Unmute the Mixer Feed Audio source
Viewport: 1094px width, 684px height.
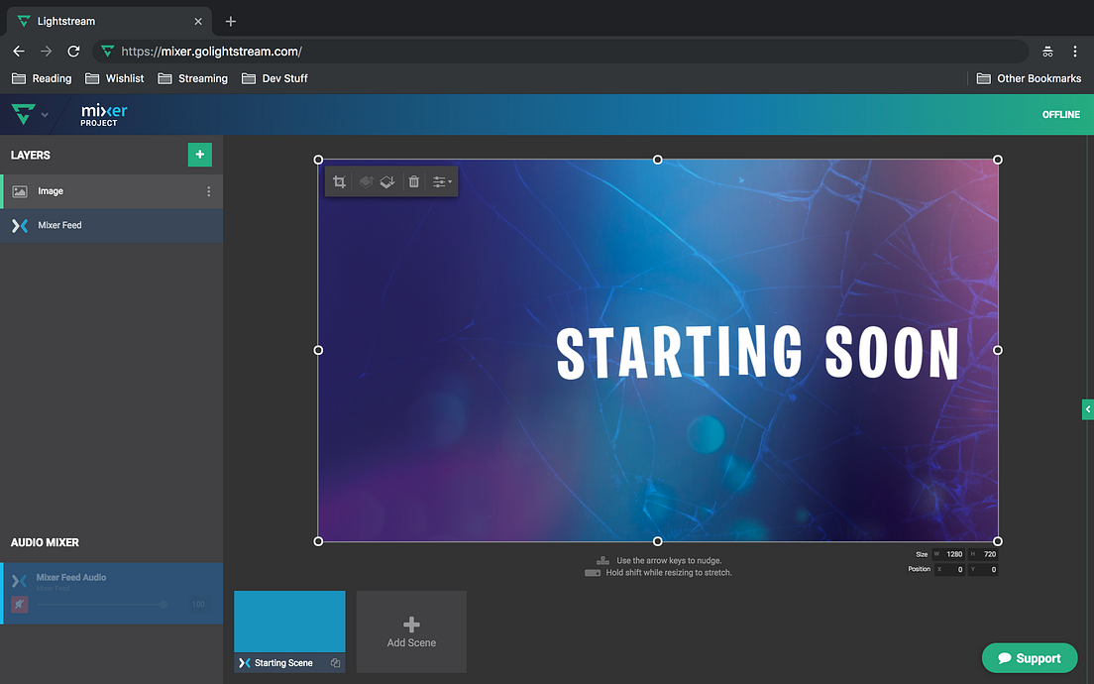point(19,605)
